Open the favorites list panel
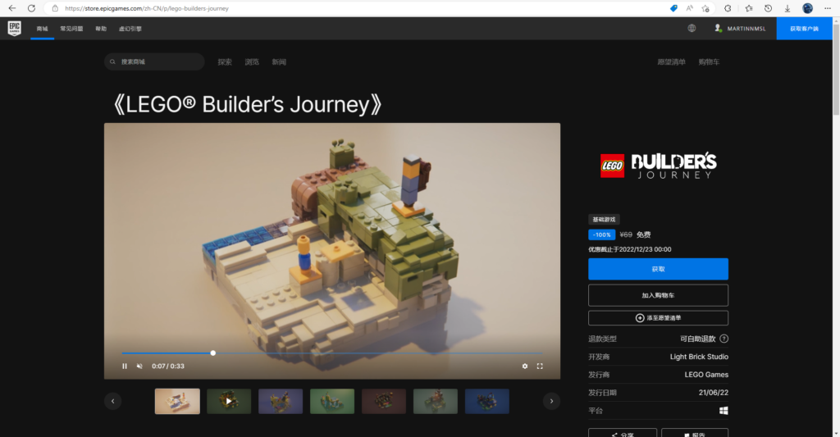 pos(748,8)
